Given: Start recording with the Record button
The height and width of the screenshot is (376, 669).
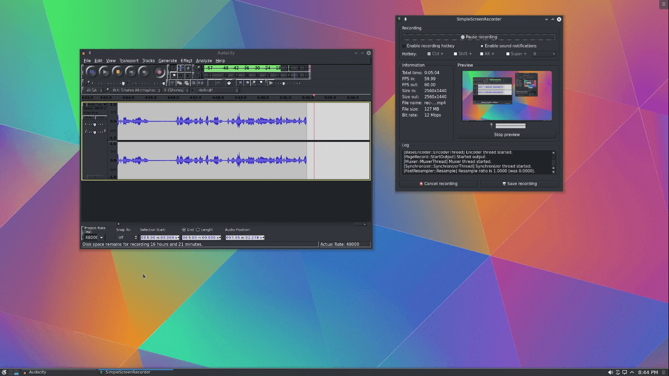Looking at the screenshot, I should point(159,72).
